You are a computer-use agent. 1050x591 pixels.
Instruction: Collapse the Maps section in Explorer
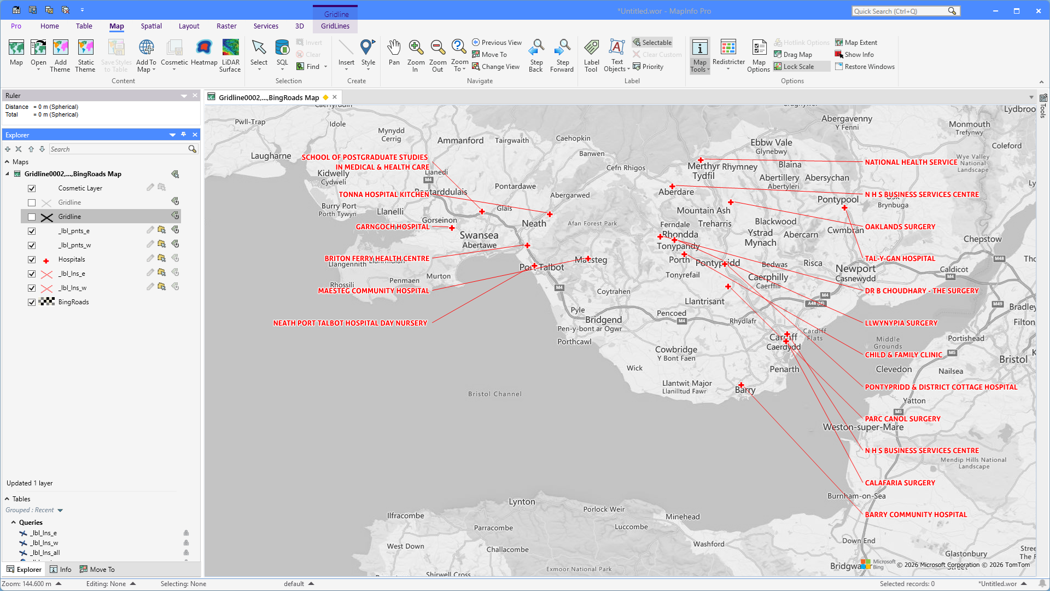[x=7, y=162]
